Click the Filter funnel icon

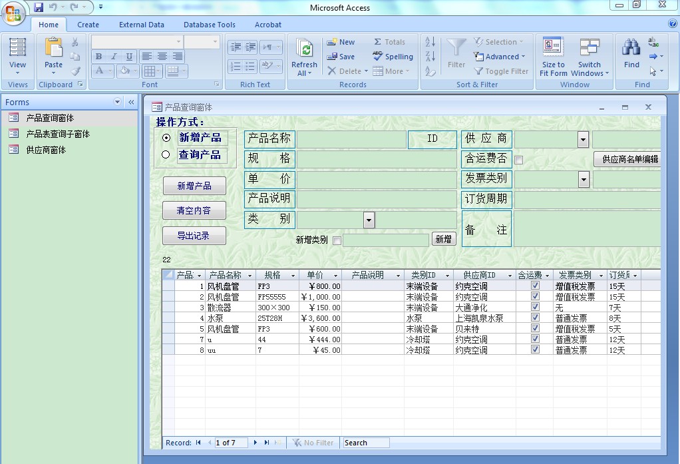point(456,49)
